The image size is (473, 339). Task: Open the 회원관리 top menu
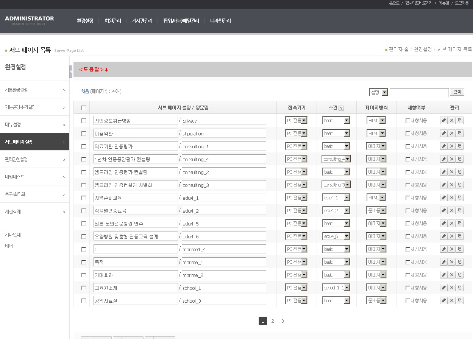coord(112,21)
